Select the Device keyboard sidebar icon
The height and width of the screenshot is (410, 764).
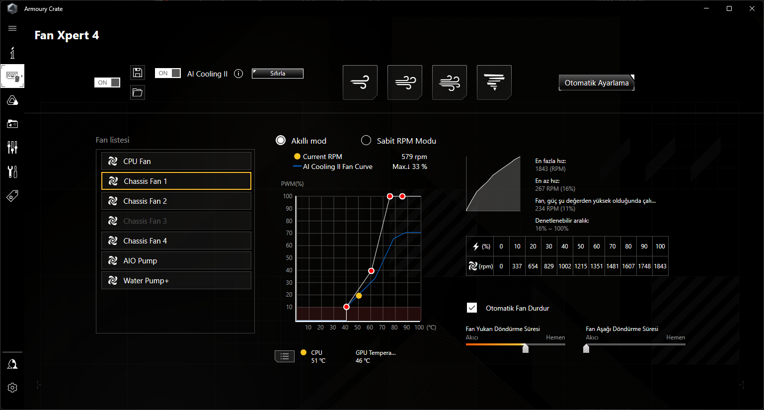(x=12, y=76)
